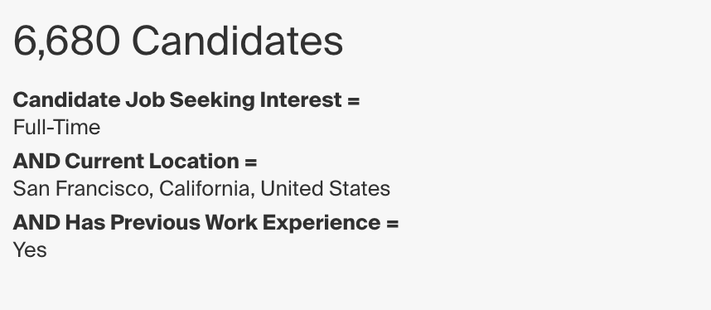This screenshot has width=711, height=310.
Task: Click the word Experience in the last filter
Action: click(322, 223)
